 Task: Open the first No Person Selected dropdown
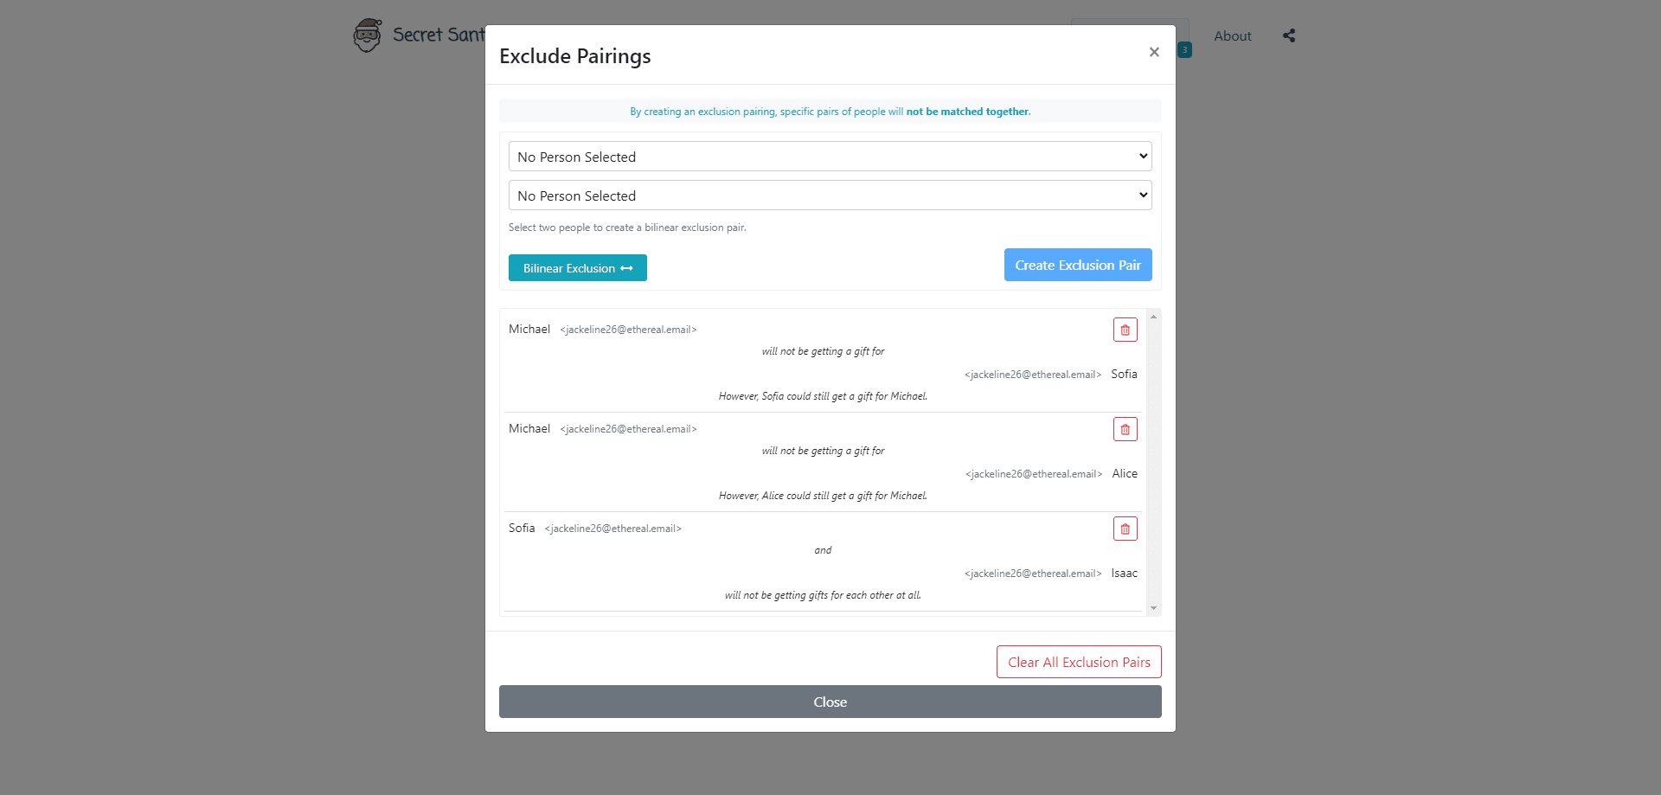point(830,157)
